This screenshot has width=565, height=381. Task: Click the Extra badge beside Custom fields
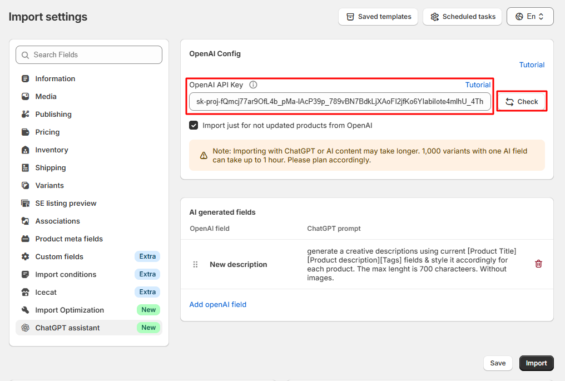[147, 256]
